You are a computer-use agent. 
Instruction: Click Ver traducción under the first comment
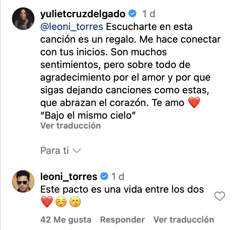[x=70, y=125]
